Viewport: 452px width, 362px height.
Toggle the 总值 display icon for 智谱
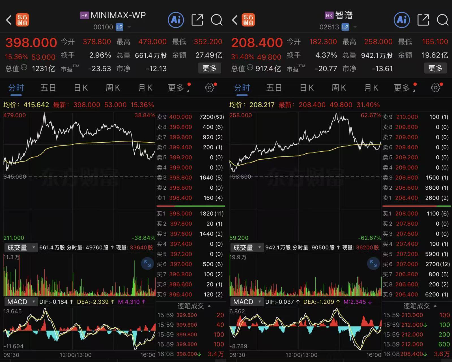point(250,68)
